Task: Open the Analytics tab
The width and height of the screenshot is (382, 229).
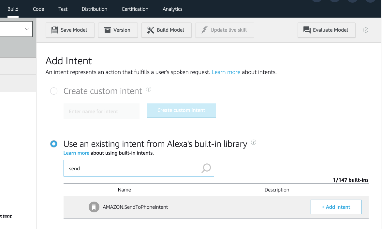Action: point(172,9)
